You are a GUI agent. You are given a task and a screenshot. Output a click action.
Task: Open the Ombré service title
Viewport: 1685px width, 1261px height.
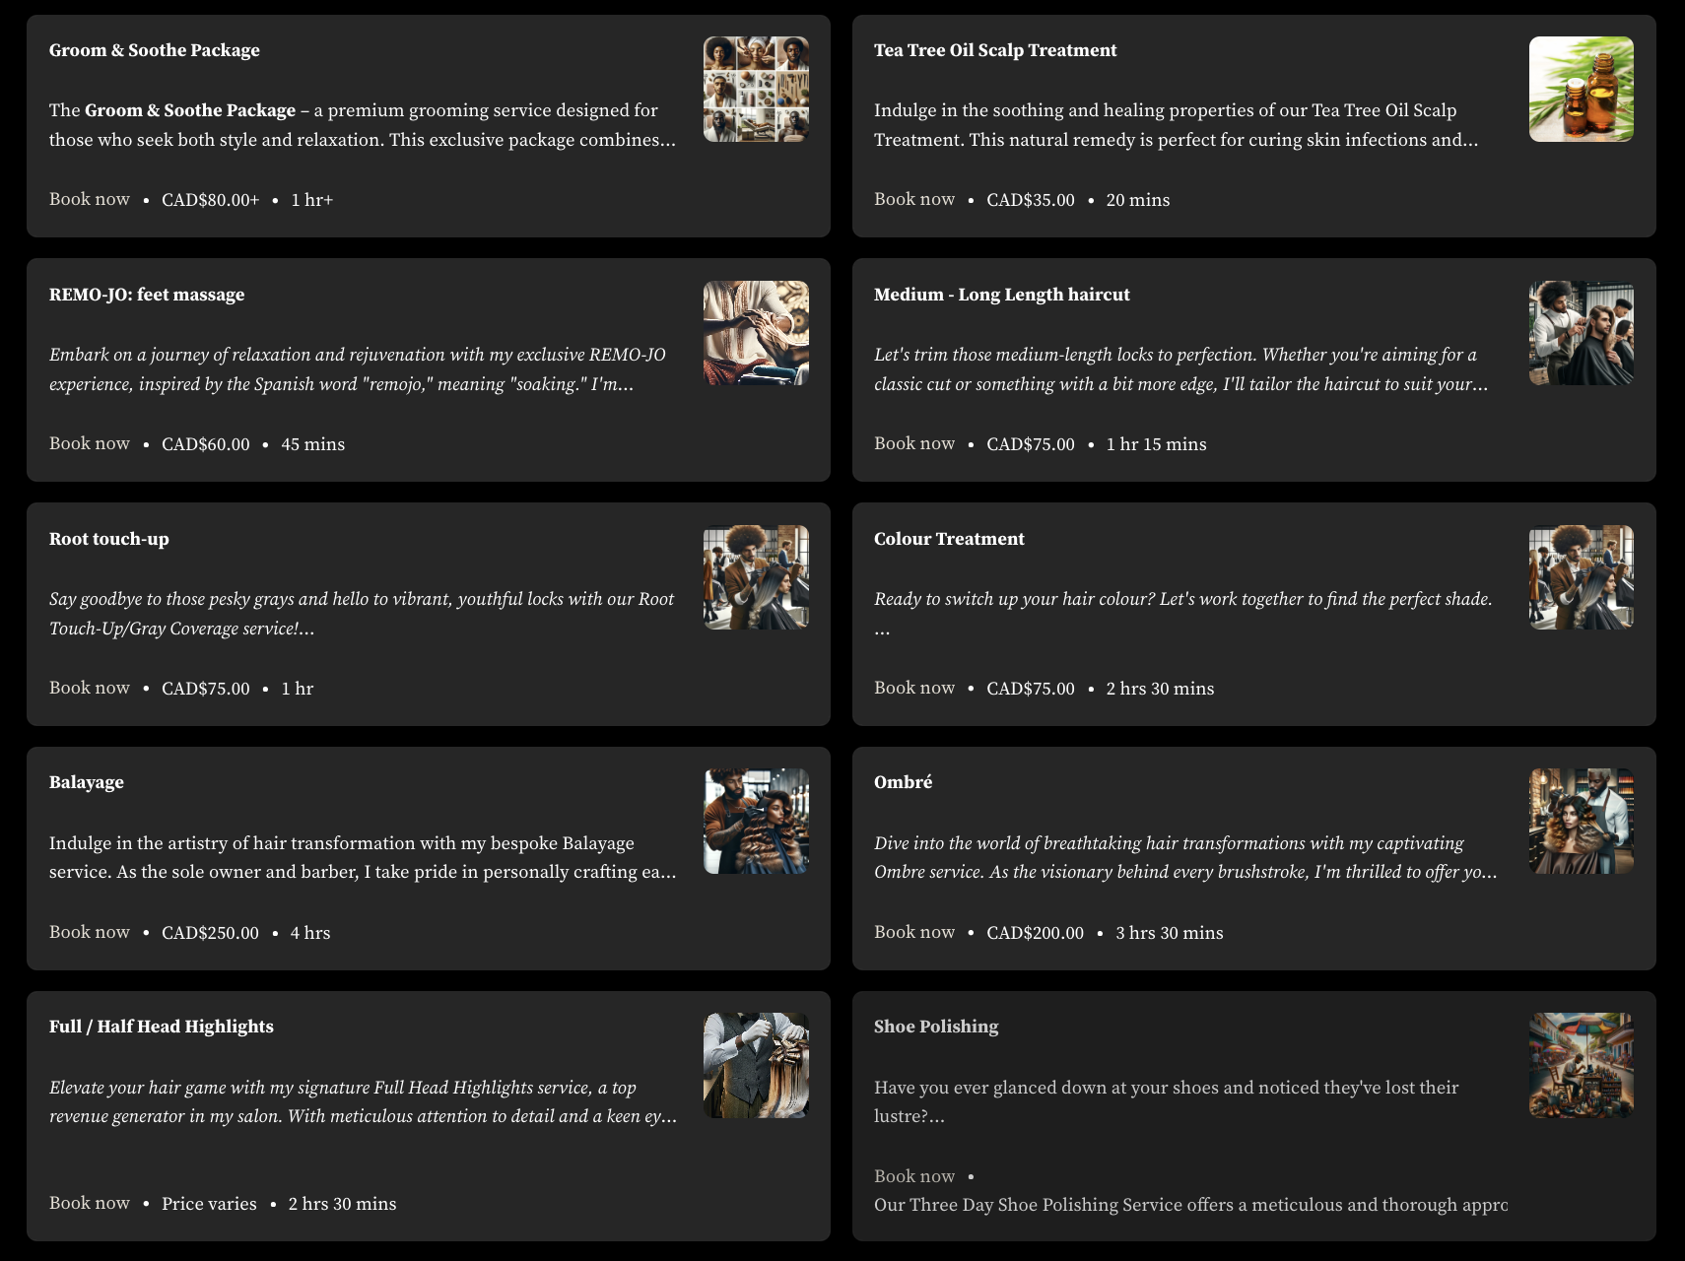903,782
